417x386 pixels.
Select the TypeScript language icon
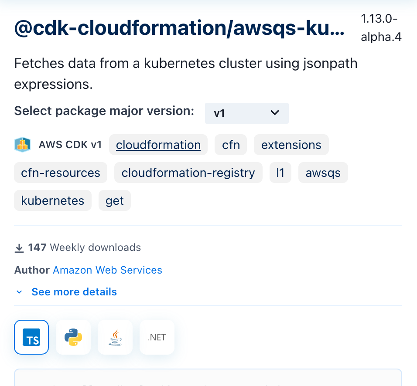click(x=31, y=337)
